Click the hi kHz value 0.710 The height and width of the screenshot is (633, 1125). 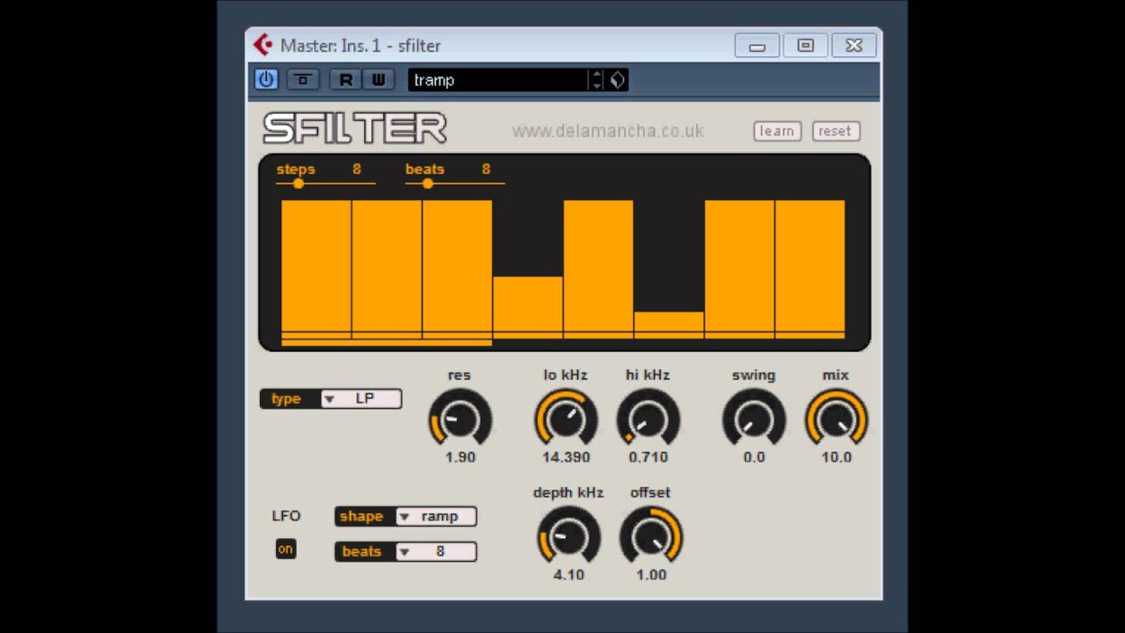coord(648,457)
